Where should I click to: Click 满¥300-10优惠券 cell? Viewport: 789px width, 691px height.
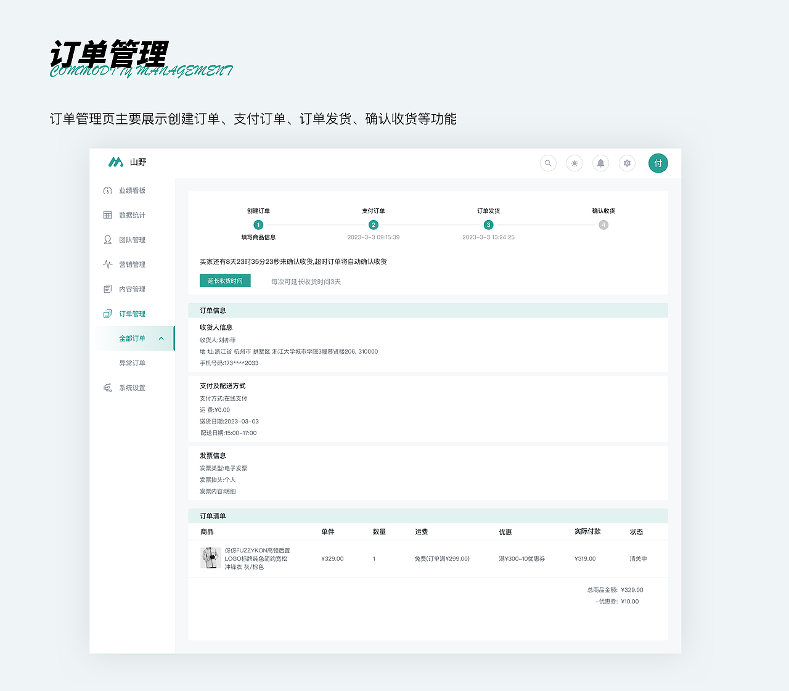pyautogui.click(x=521, y=559)
